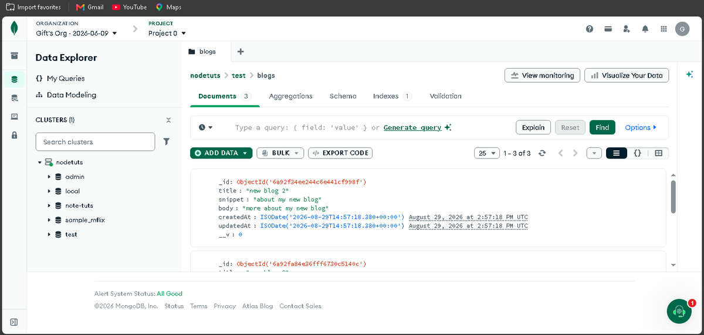
Task: Click Import favorites in bookmarks bar
Action: (x=33, y=7)
